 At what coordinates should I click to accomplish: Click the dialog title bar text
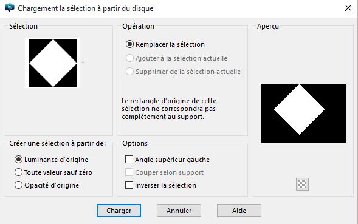(x=86, y=8)
